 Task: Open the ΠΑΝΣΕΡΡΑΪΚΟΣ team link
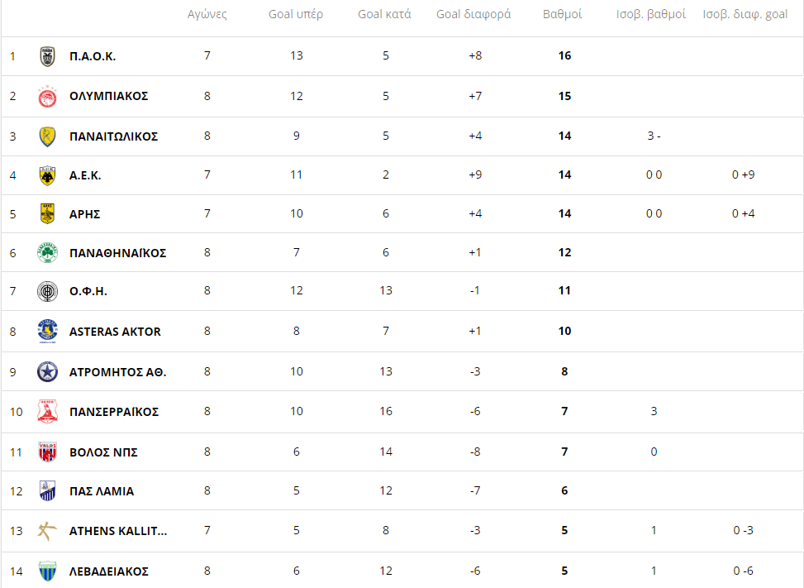click(114, 412)
